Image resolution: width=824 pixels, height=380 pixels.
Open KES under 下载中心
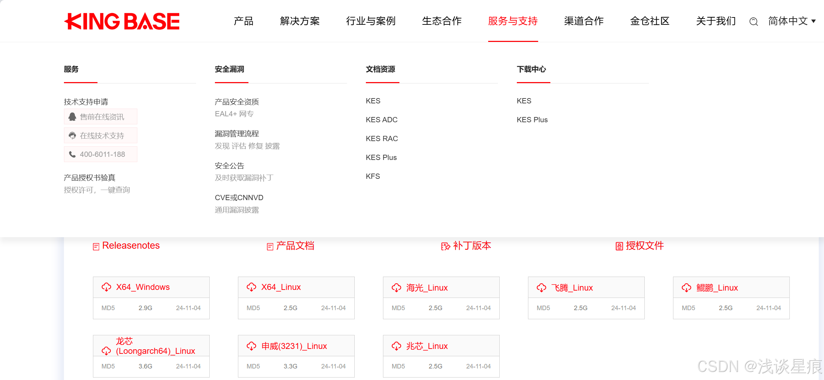coord(524,101)
